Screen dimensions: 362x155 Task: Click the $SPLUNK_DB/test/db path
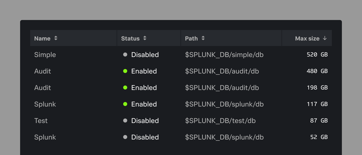click(x=220, y=121)
